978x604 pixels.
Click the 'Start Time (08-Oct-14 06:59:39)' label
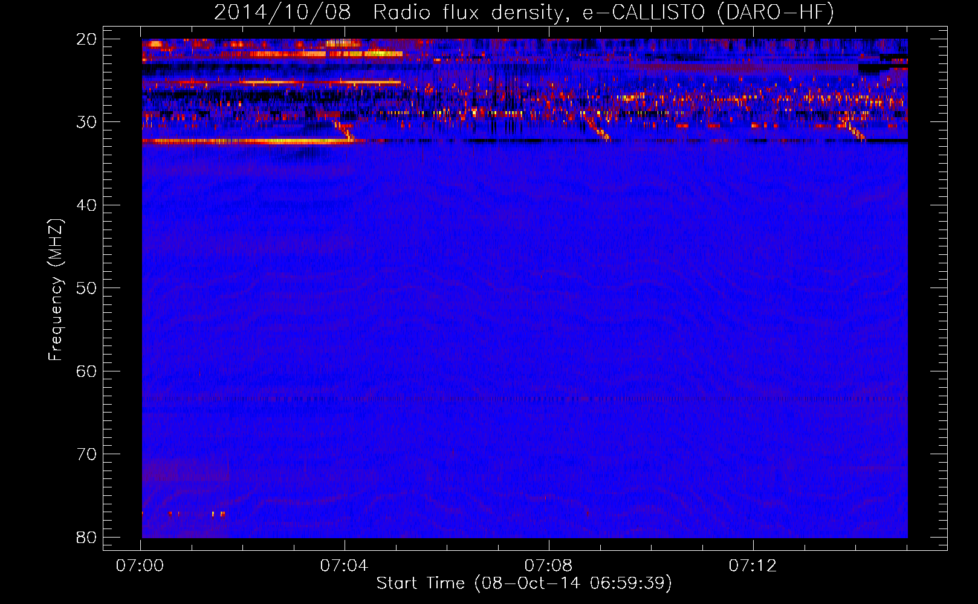pyautogui.click(x=524, y=583)
